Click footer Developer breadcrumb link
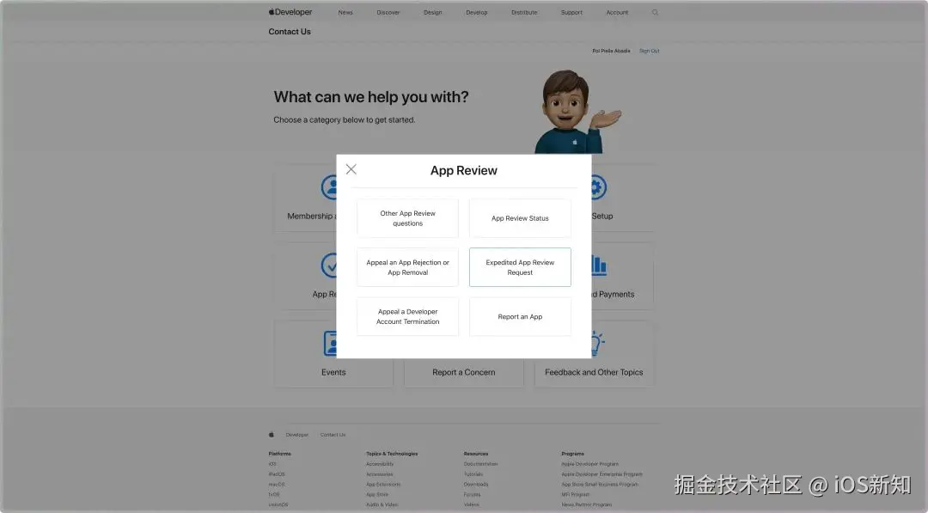928x513 pixels. point(297,435)
